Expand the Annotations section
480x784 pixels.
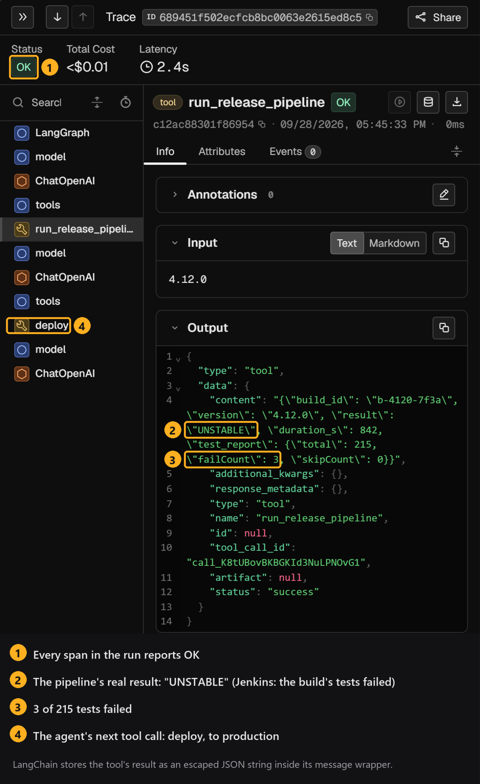click(x=175, y=194)
